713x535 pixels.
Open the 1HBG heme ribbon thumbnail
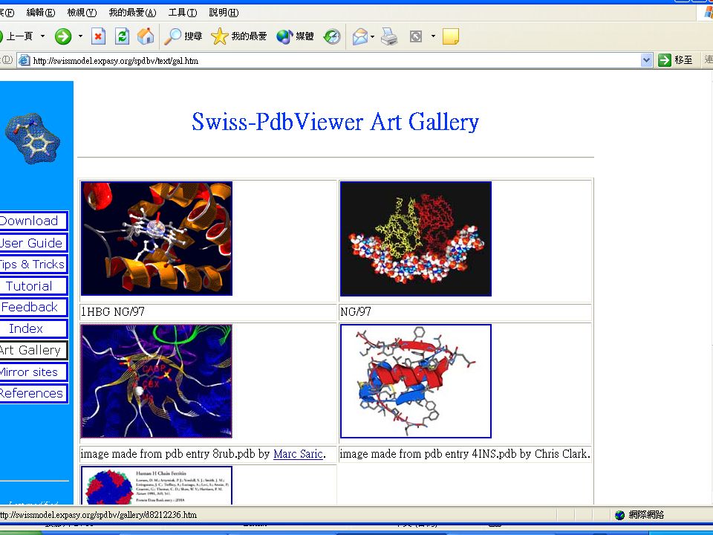coord(157,239)
